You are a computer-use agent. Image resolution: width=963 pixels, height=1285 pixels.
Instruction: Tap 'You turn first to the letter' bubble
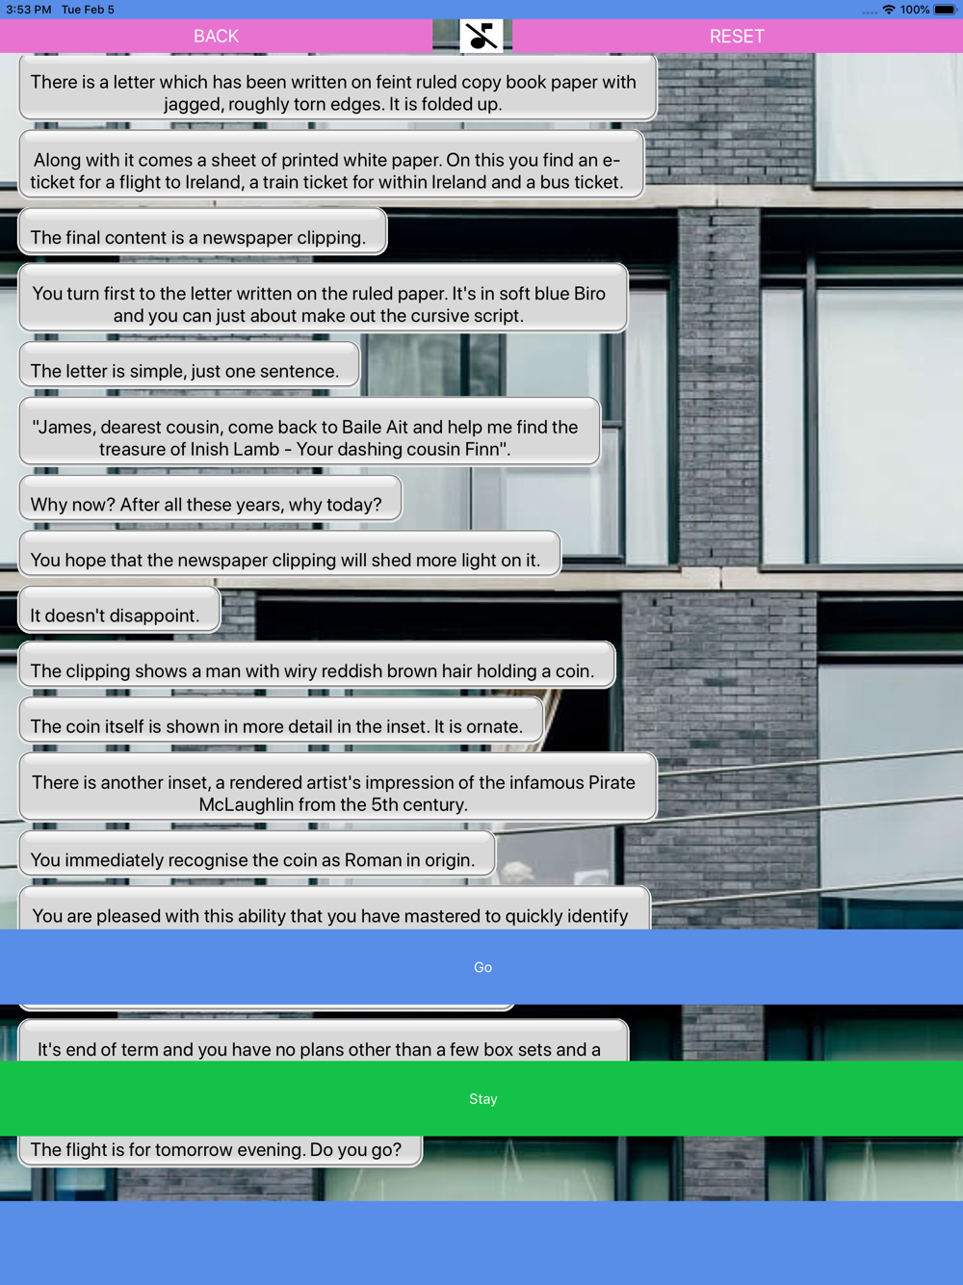(324, 299)
